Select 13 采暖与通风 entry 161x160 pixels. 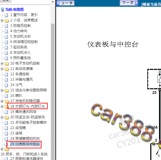click(x=21, y=79)
